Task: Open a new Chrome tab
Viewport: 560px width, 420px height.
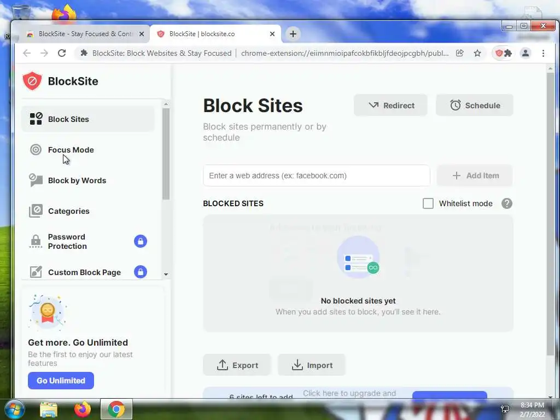Action: coord(293,34)
